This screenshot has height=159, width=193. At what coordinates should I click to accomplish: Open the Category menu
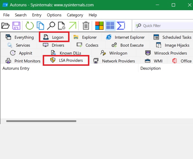75,15
